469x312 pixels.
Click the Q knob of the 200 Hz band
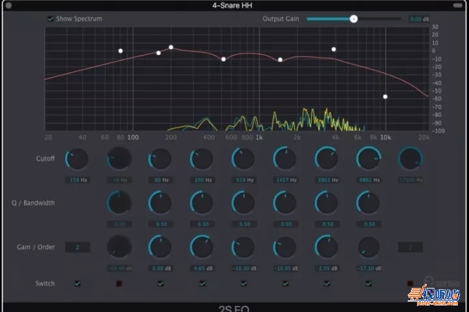[201, 203]
